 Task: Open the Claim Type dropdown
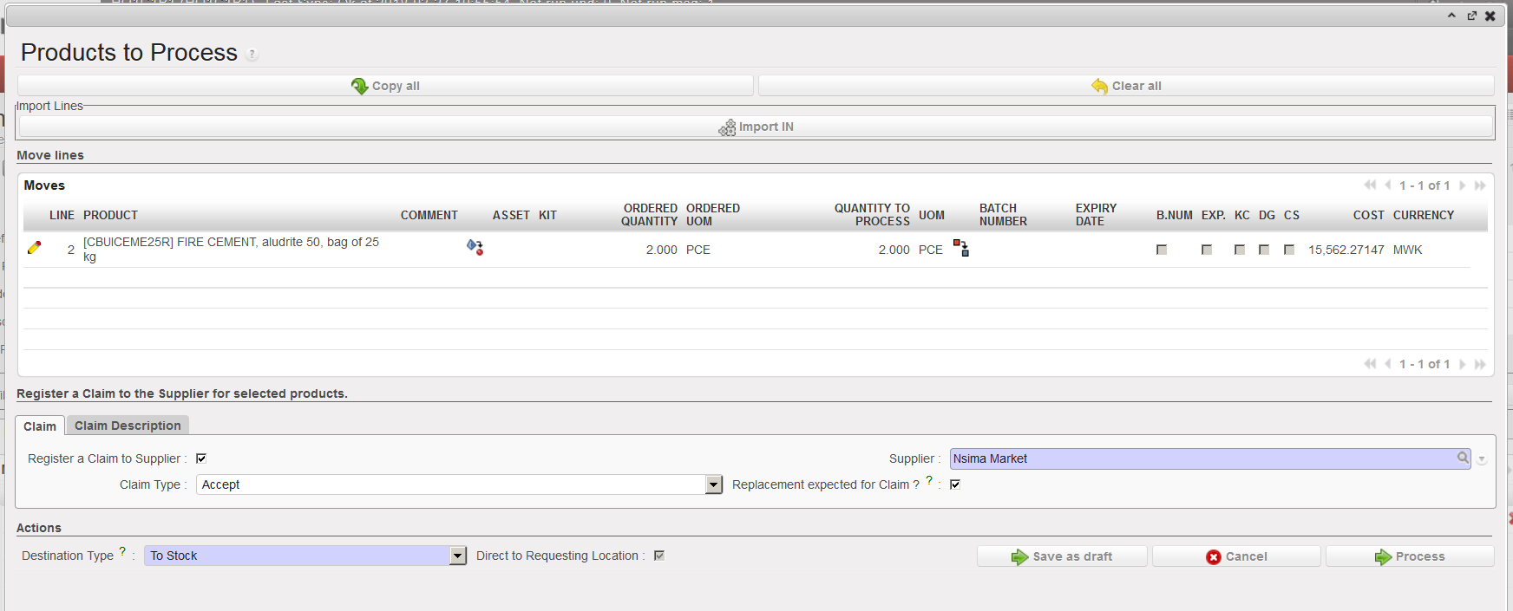(x=713, y=484)
